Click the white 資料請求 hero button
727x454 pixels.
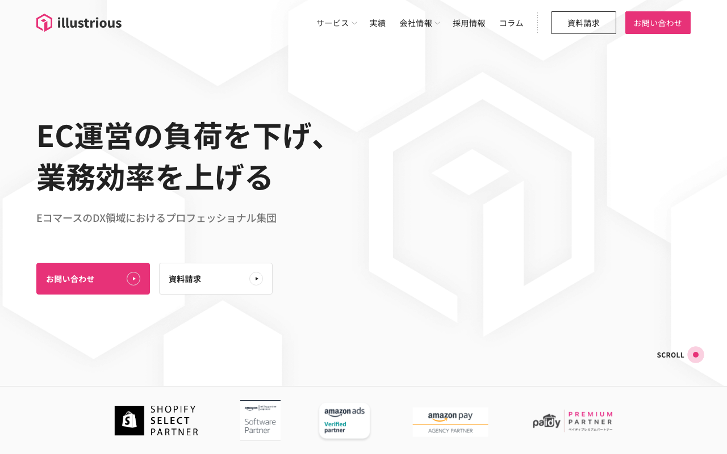(x=216, y=279)
